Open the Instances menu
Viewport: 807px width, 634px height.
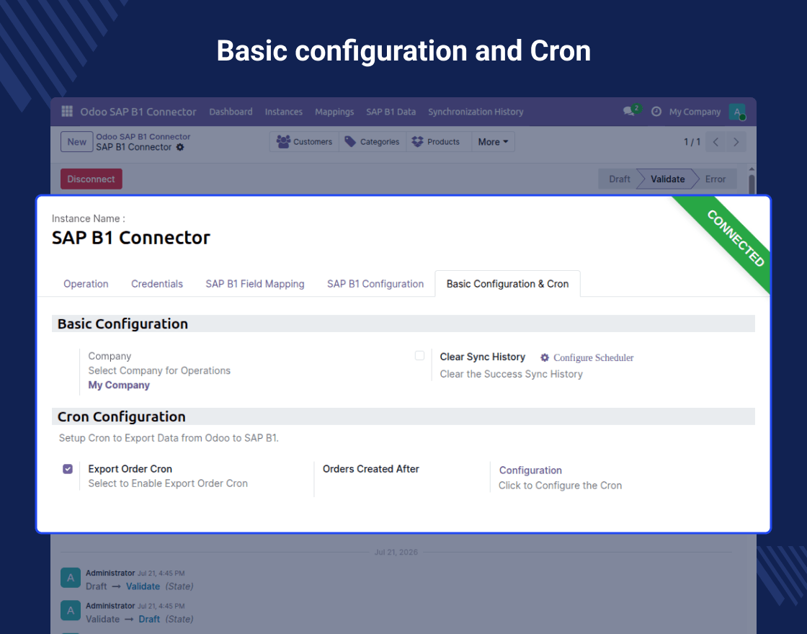click(284, 112)
